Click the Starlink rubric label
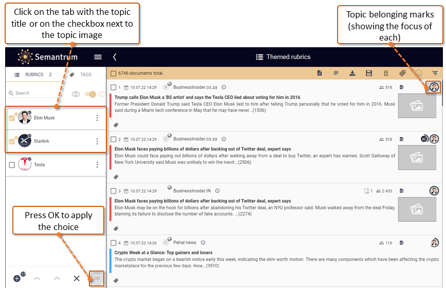This screenshot has width=446, height=288. [42, 141]
